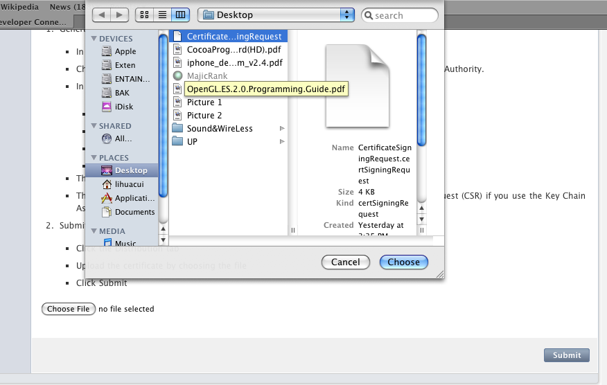
Task: Click the certSigningRequest kind value
Action: tap(383, 208)
